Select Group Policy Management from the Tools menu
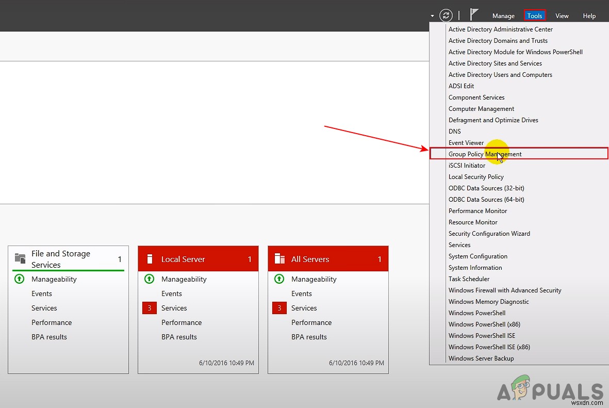Viewport: 609px width, 408px height. coord(485,153)
